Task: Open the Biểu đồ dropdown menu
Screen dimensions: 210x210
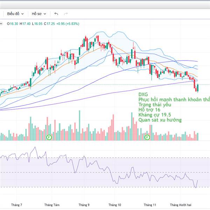Action: (x=15, y=14)
